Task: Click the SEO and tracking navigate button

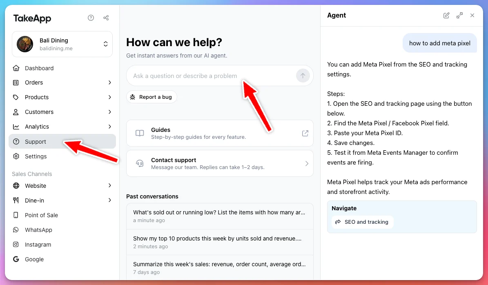Action: point(362,222)
